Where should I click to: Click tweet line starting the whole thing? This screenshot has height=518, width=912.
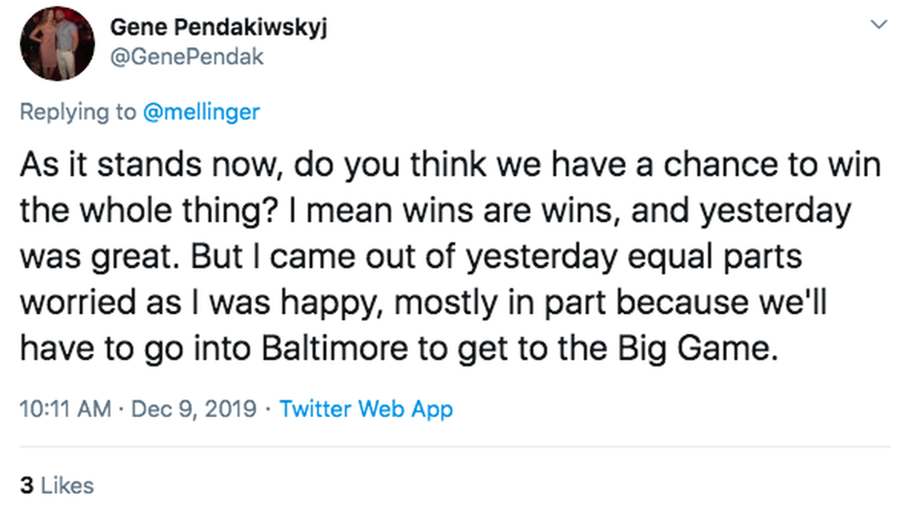tap(434, 211)
